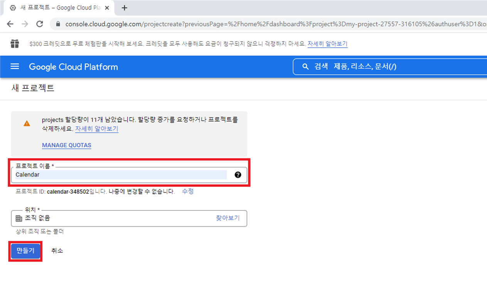This screenshot has width=487, height=287.
Task: Click the 위치 field showing 조직 없음
Action: coord(129,218)
